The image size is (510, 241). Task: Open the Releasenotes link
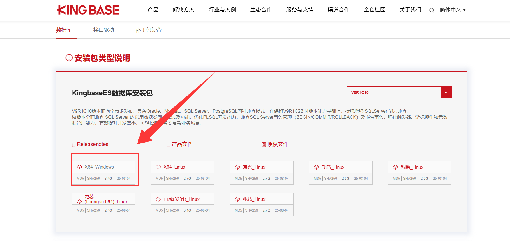[93, 144]
